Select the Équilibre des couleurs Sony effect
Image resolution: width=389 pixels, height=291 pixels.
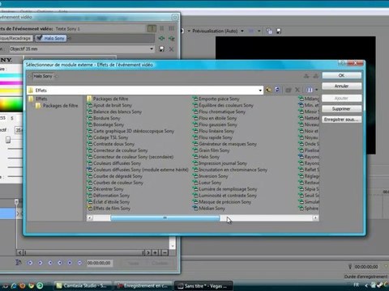pos(226,105)
